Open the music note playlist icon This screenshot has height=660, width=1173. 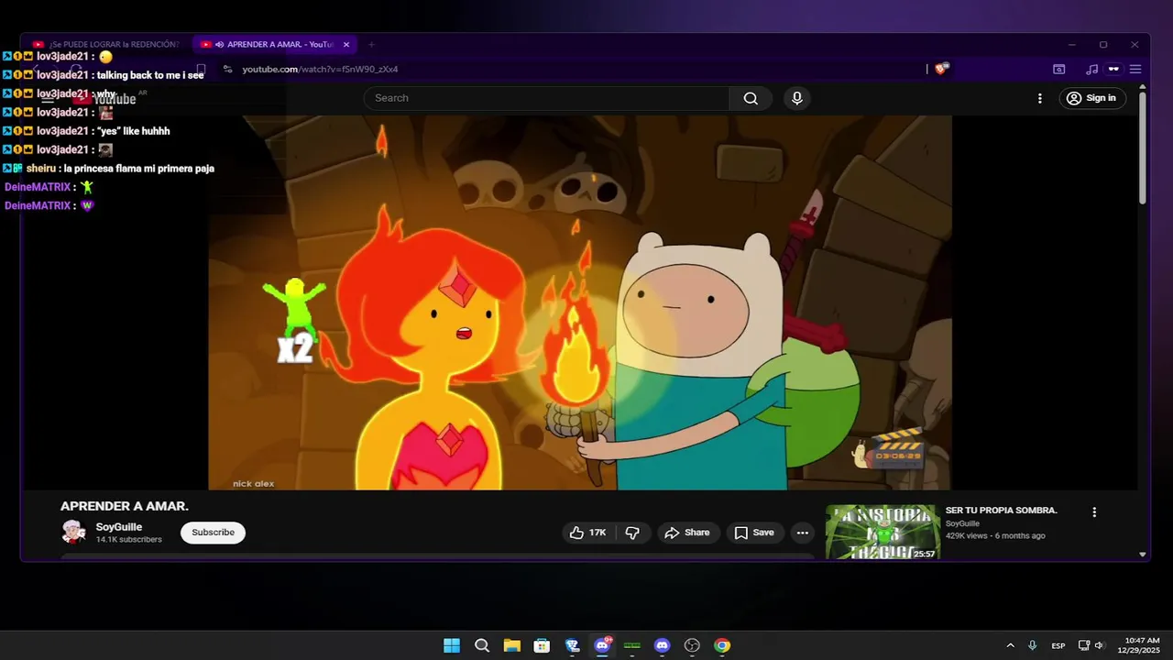[1091, 69]
